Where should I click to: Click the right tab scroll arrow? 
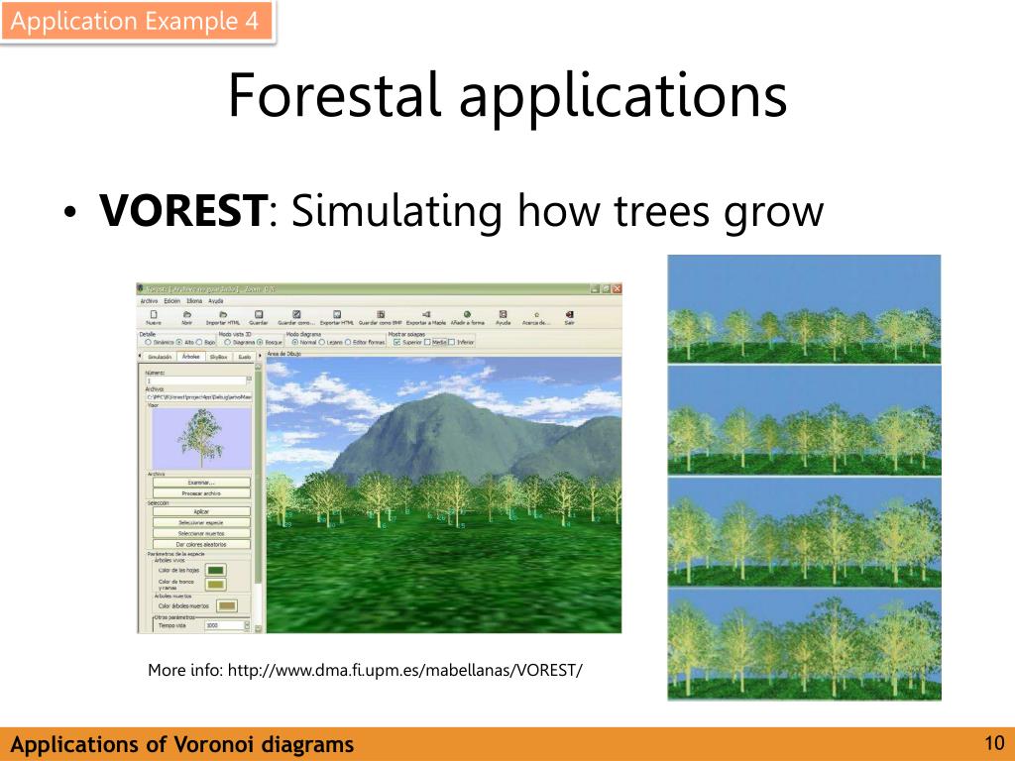(261, 356)
